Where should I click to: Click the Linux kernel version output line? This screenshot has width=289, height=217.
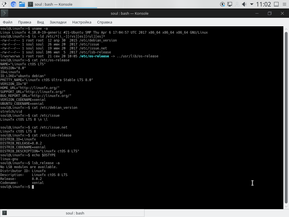[x=104, y=32]
